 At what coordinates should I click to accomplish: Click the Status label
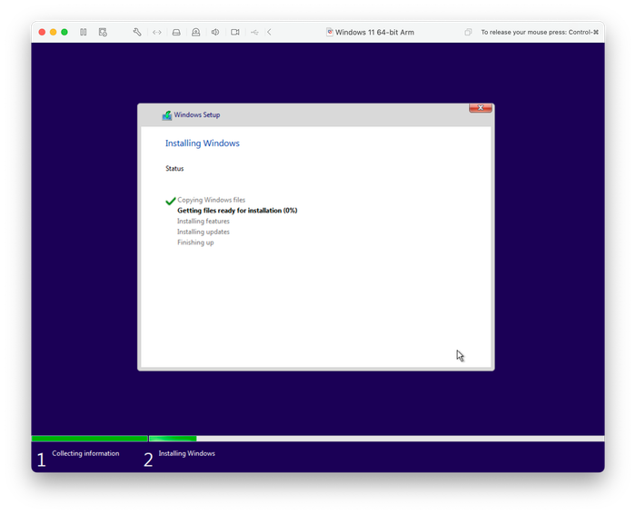pos(174,168)
